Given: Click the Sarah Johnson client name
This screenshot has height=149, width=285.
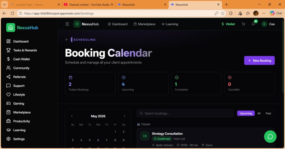Looking at the screenshot, I should (x=164, y=145).
